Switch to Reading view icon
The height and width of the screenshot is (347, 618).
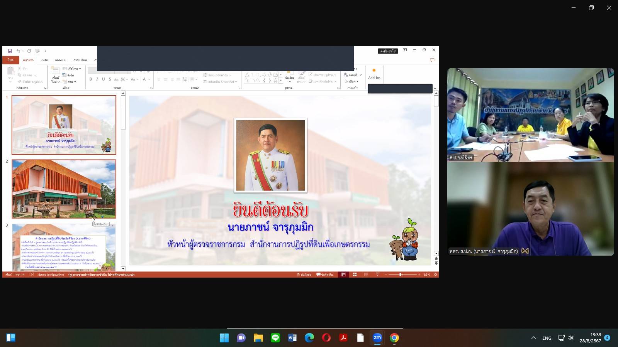click(366, 275)
